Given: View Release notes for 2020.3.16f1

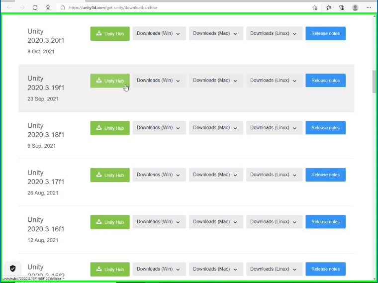Looking at the screenshot, I should click(x=325, y=221).
